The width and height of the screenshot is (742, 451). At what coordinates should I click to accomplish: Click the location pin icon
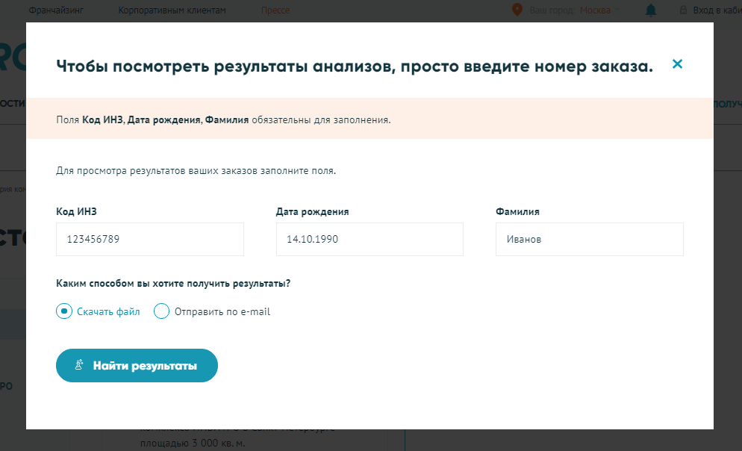[x=517, y=10]
